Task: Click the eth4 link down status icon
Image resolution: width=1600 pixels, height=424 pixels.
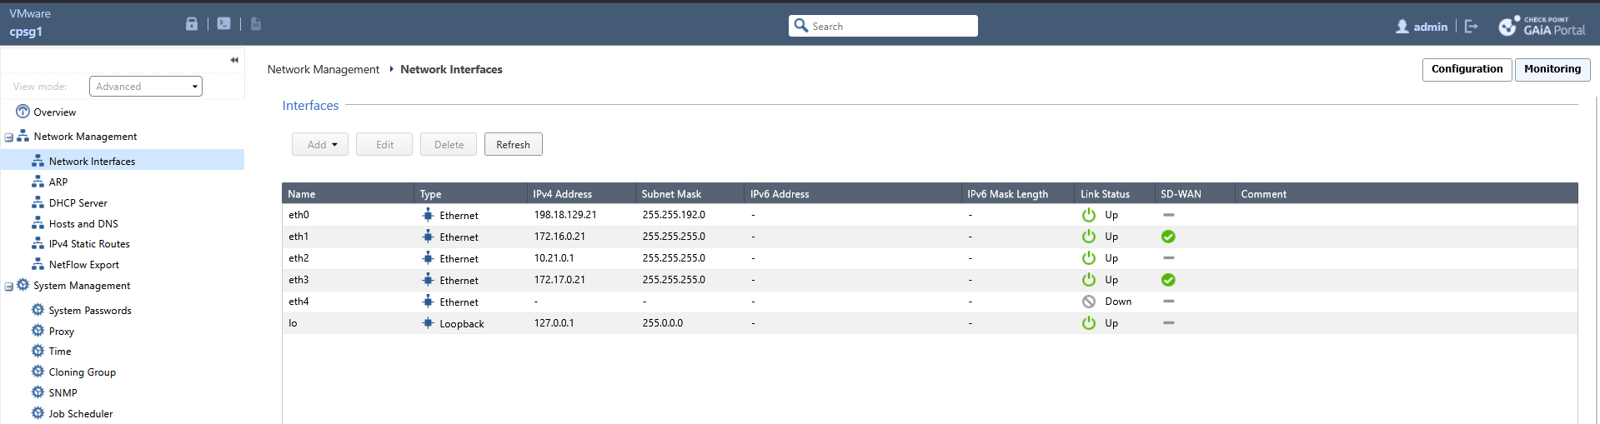Action: tap(1088, 302)
